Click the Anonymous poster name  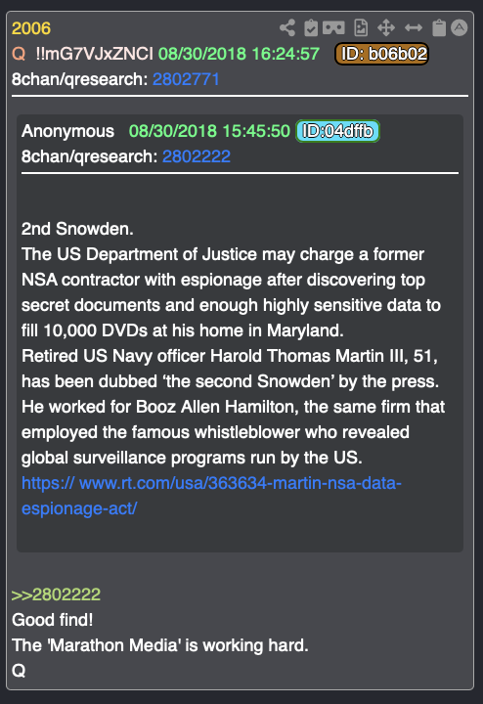coord(67,131)
